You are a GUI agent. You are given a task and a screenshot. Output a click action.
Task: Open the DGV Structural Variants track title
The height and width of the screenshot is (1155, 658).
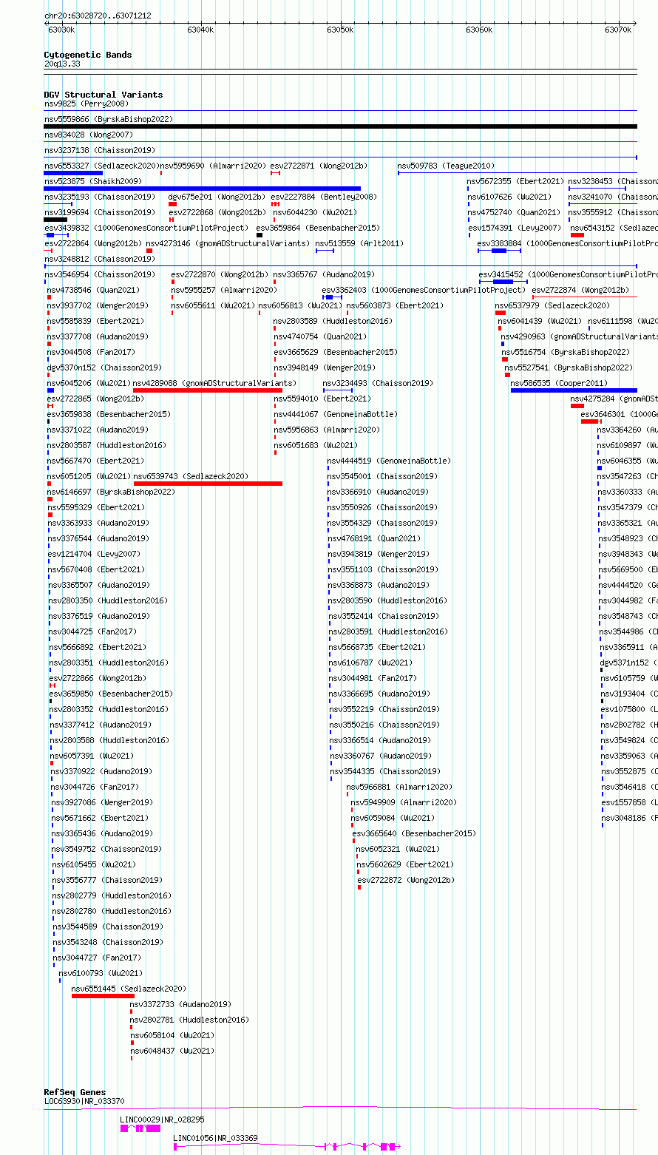(104, 95)
